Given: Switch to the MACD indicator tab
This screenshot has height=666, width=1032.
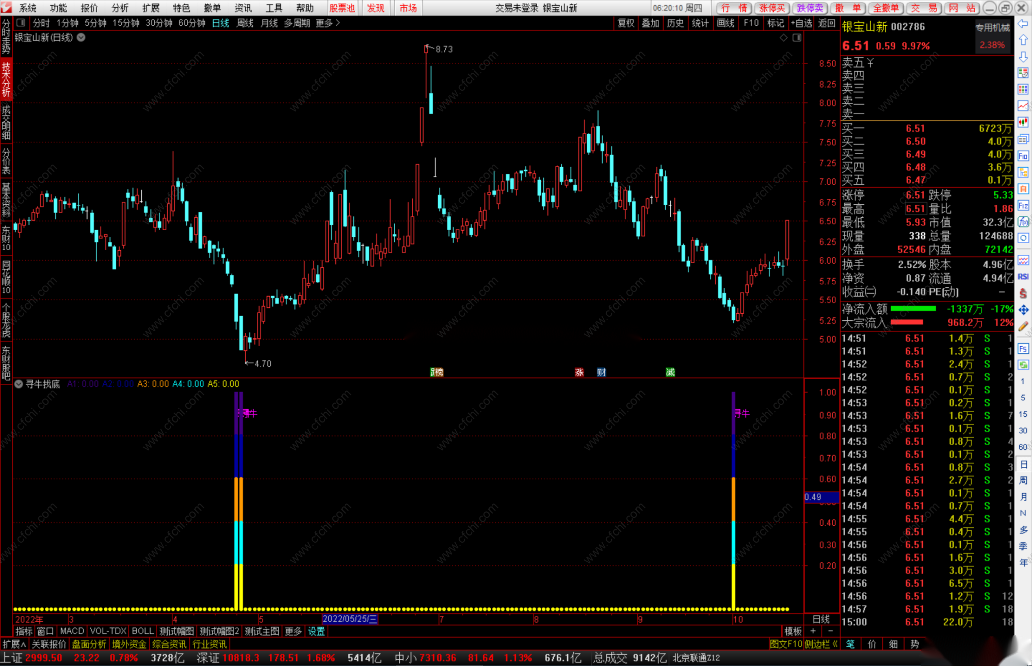Looking at the screenshot, I should [72, 631].
